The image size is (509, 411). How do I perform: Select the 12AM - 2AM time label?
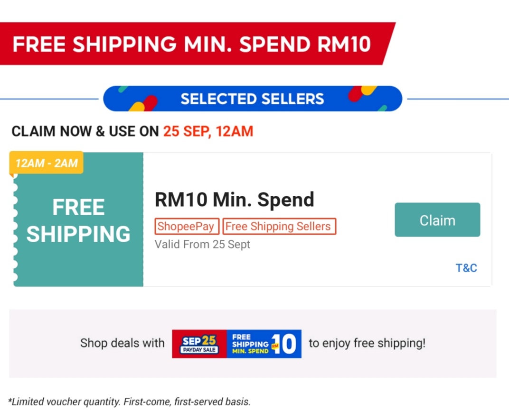pos(47,163)
